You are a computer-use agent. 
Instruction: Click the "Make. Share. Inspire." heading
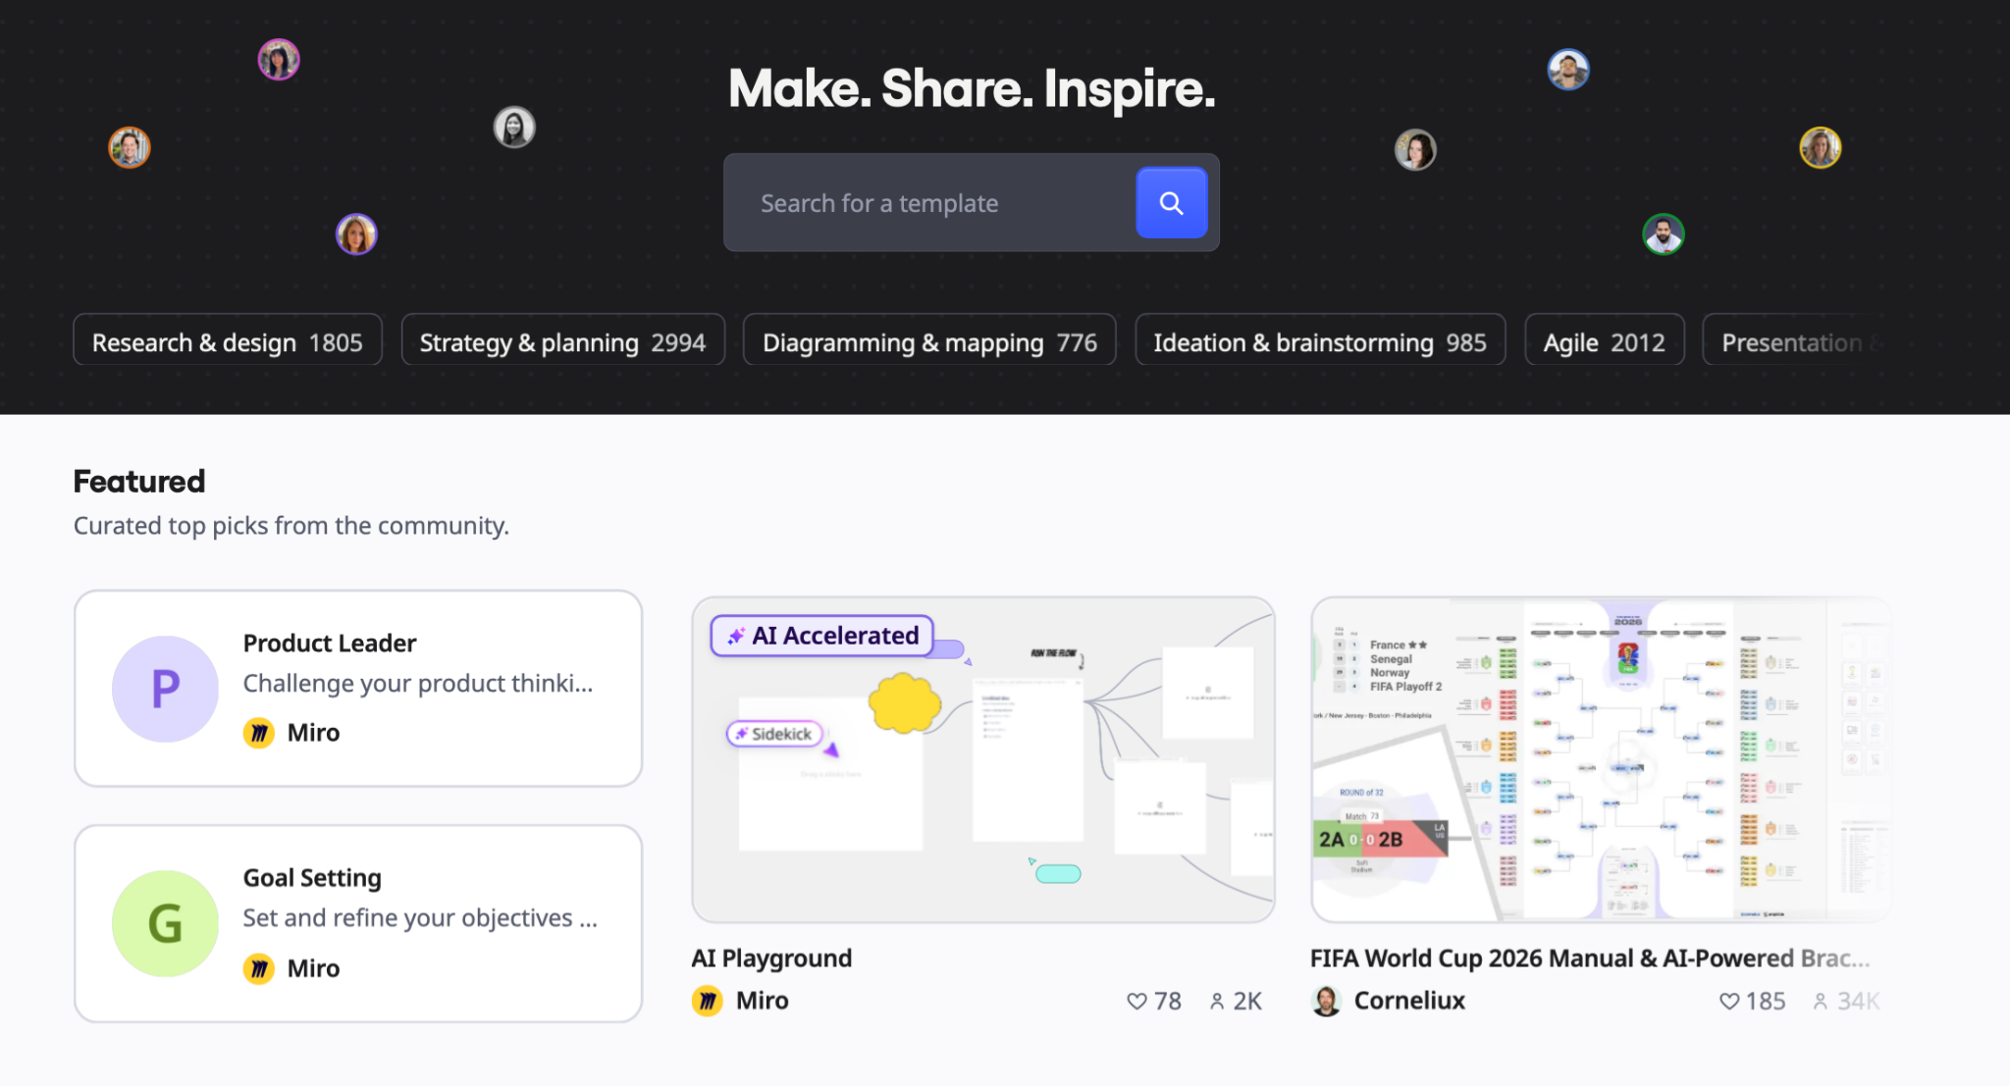coord(972,88)
